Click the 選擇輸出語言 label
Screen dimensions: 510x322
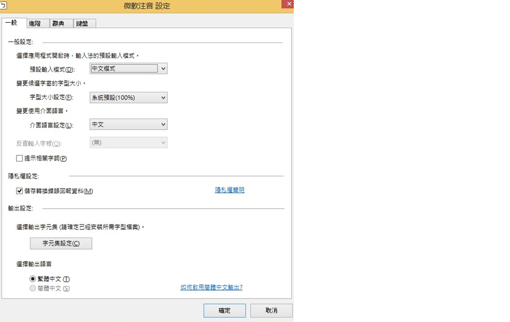pos(34,264)
